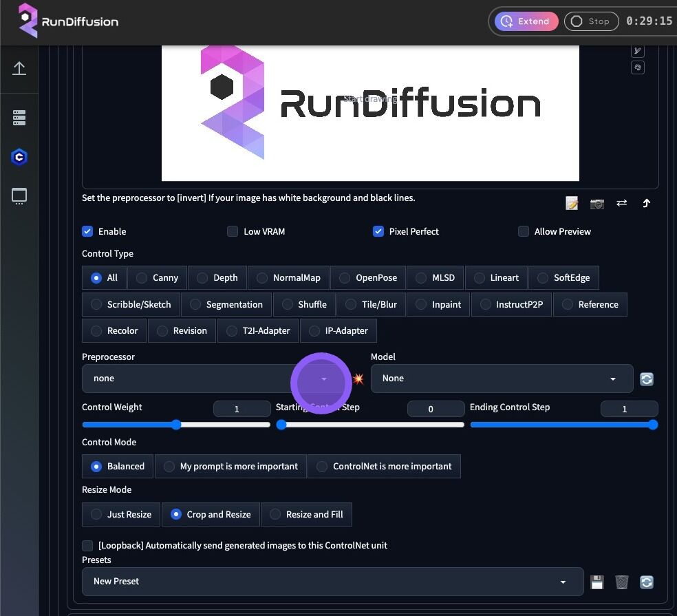This screenshot has height=616, width=677.
Task: Click the notepad new canvas icon
Action: [572, 203]
